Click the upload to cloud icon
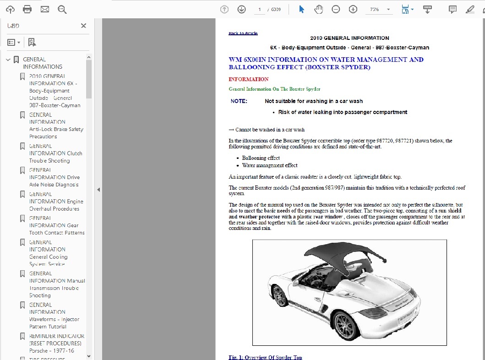Image resolution: width=485 pixels, height=360 pixels. click(x=10, y=10)
